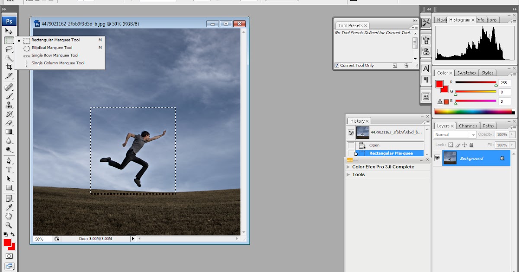The image size is (519, 272).
Task: Open document status bar arrow menu
Action: click(133, 238)
